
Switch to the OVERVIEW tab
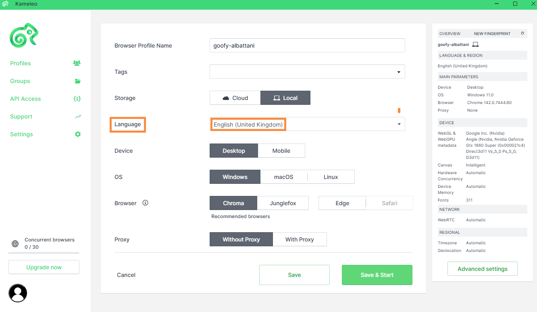tap(450, 34)
